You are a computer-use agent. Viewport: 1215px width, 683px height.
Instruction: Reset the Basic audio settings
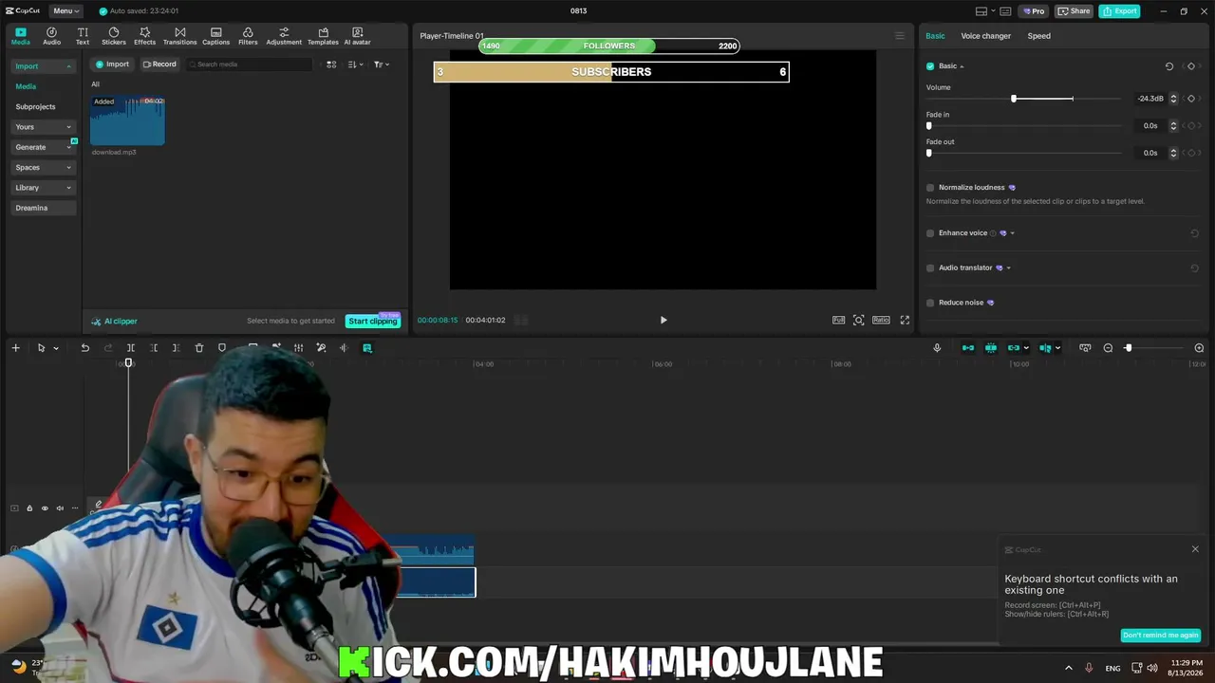pos(1169,66)
